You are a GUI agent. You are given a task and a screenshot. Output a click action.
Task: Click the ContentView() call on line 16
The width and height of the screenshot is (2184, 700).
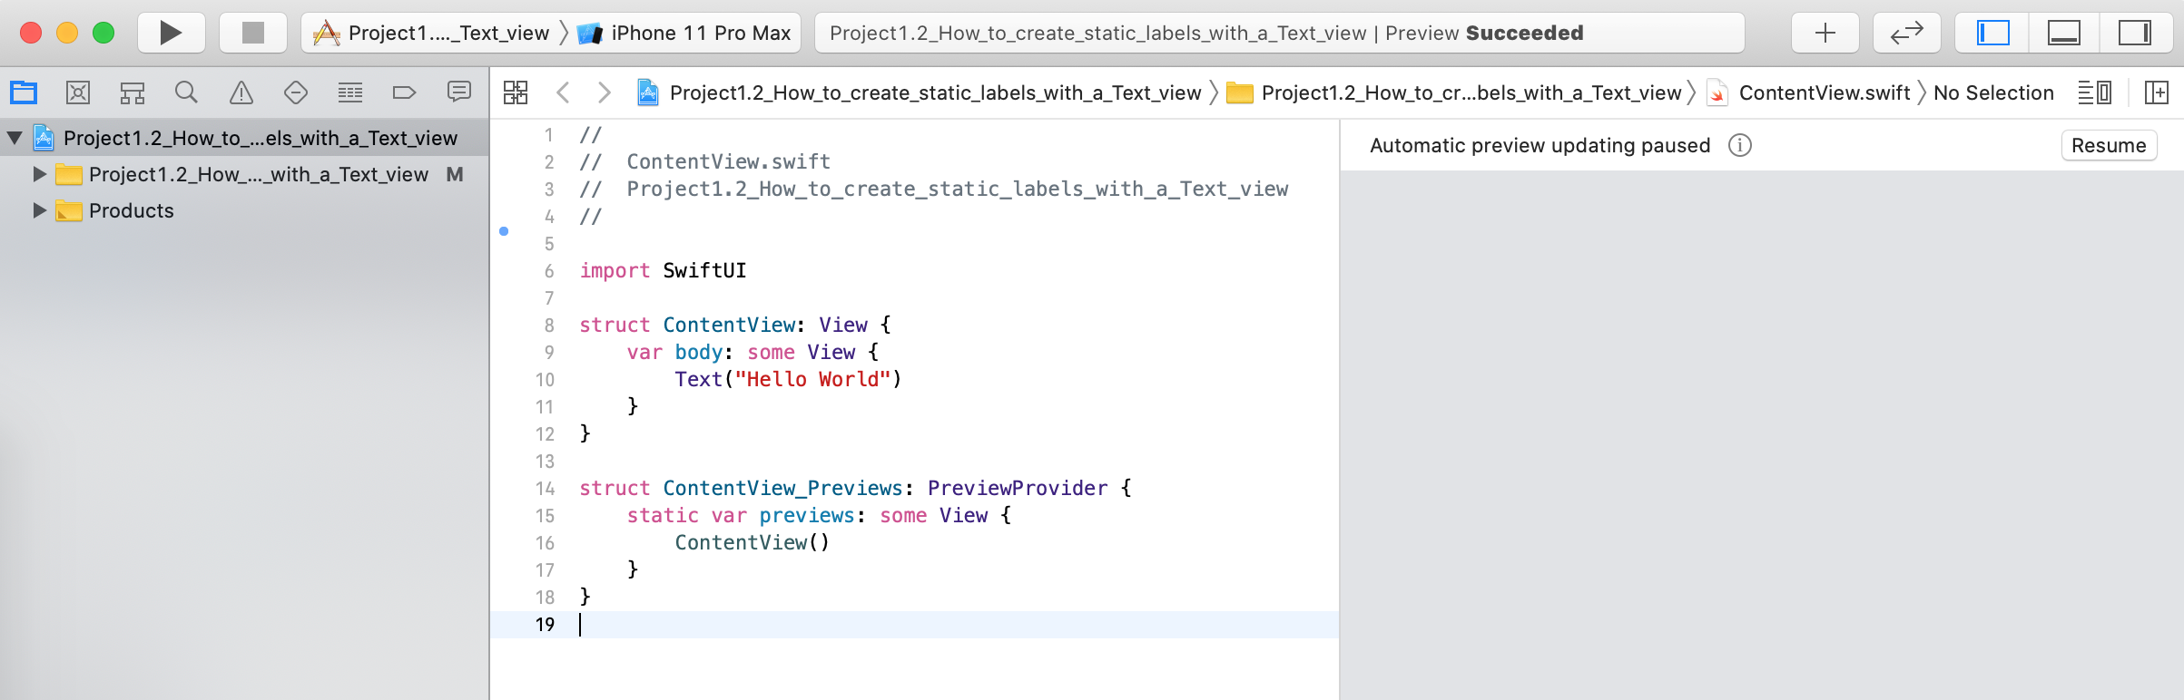coord(752,542)
